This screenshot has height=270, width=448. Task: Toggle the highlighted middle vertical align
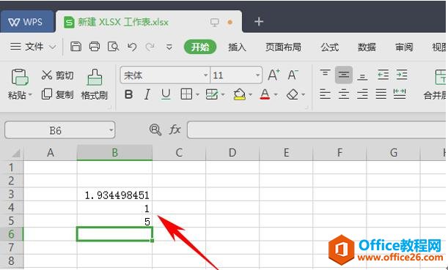344,75
